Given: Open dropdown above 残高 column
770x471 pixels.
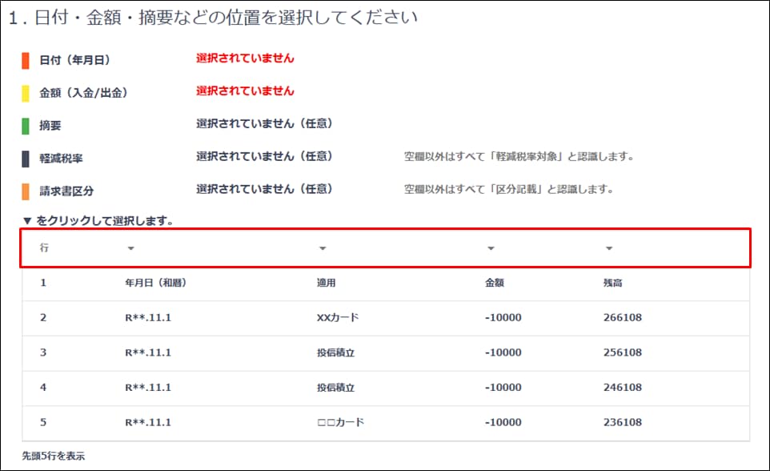Looking at the screenshot, I should click(x=609, y=248).
